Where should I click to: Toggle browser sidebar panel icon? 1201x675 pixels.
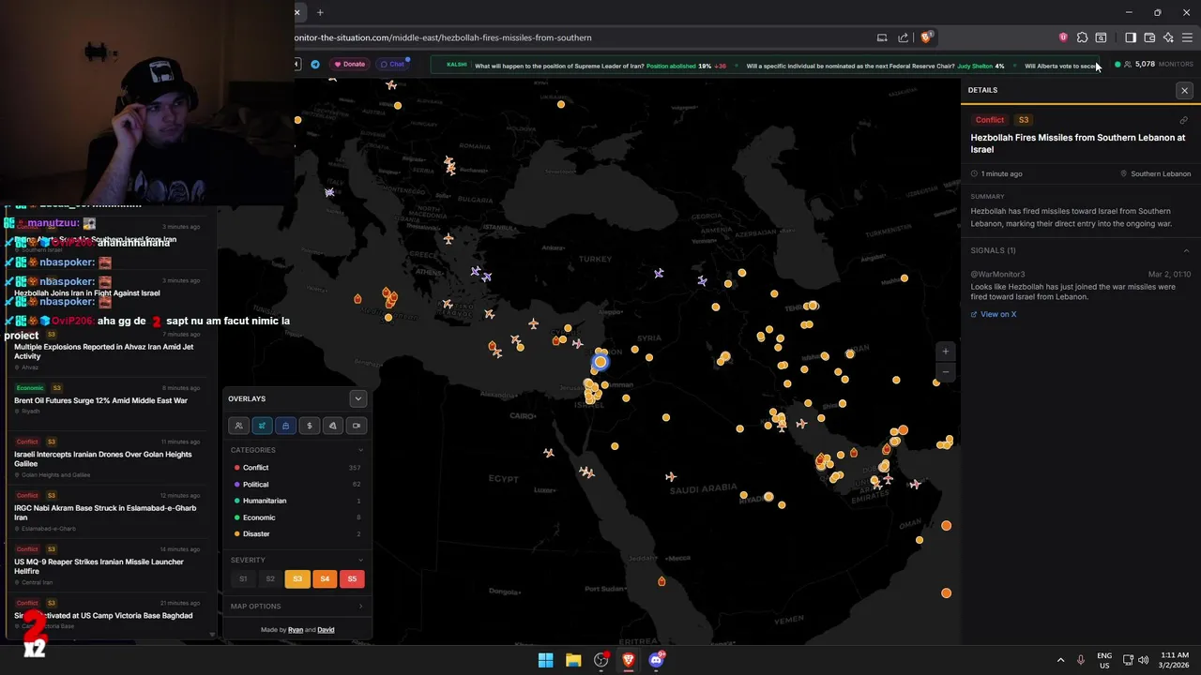1131,37
